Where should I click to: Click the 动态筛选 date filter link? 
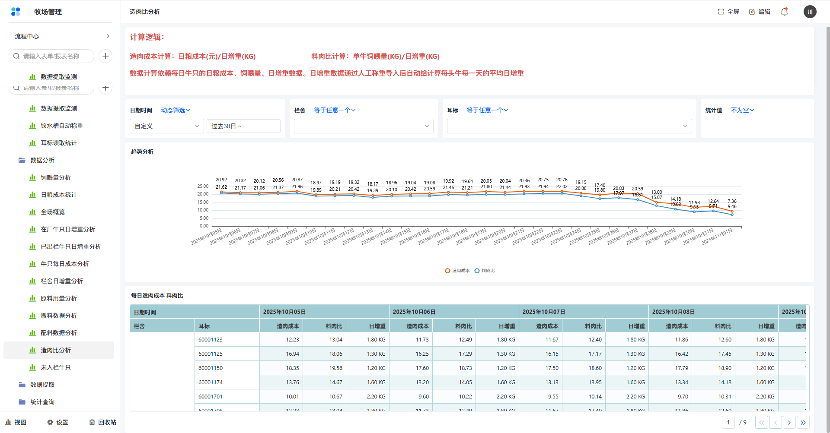(x=176, y=110)
